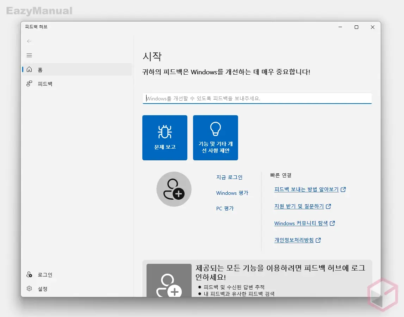Click the sign-in icon next to 로그인
Screen dimensions: 404x317
tap(30, 275)
